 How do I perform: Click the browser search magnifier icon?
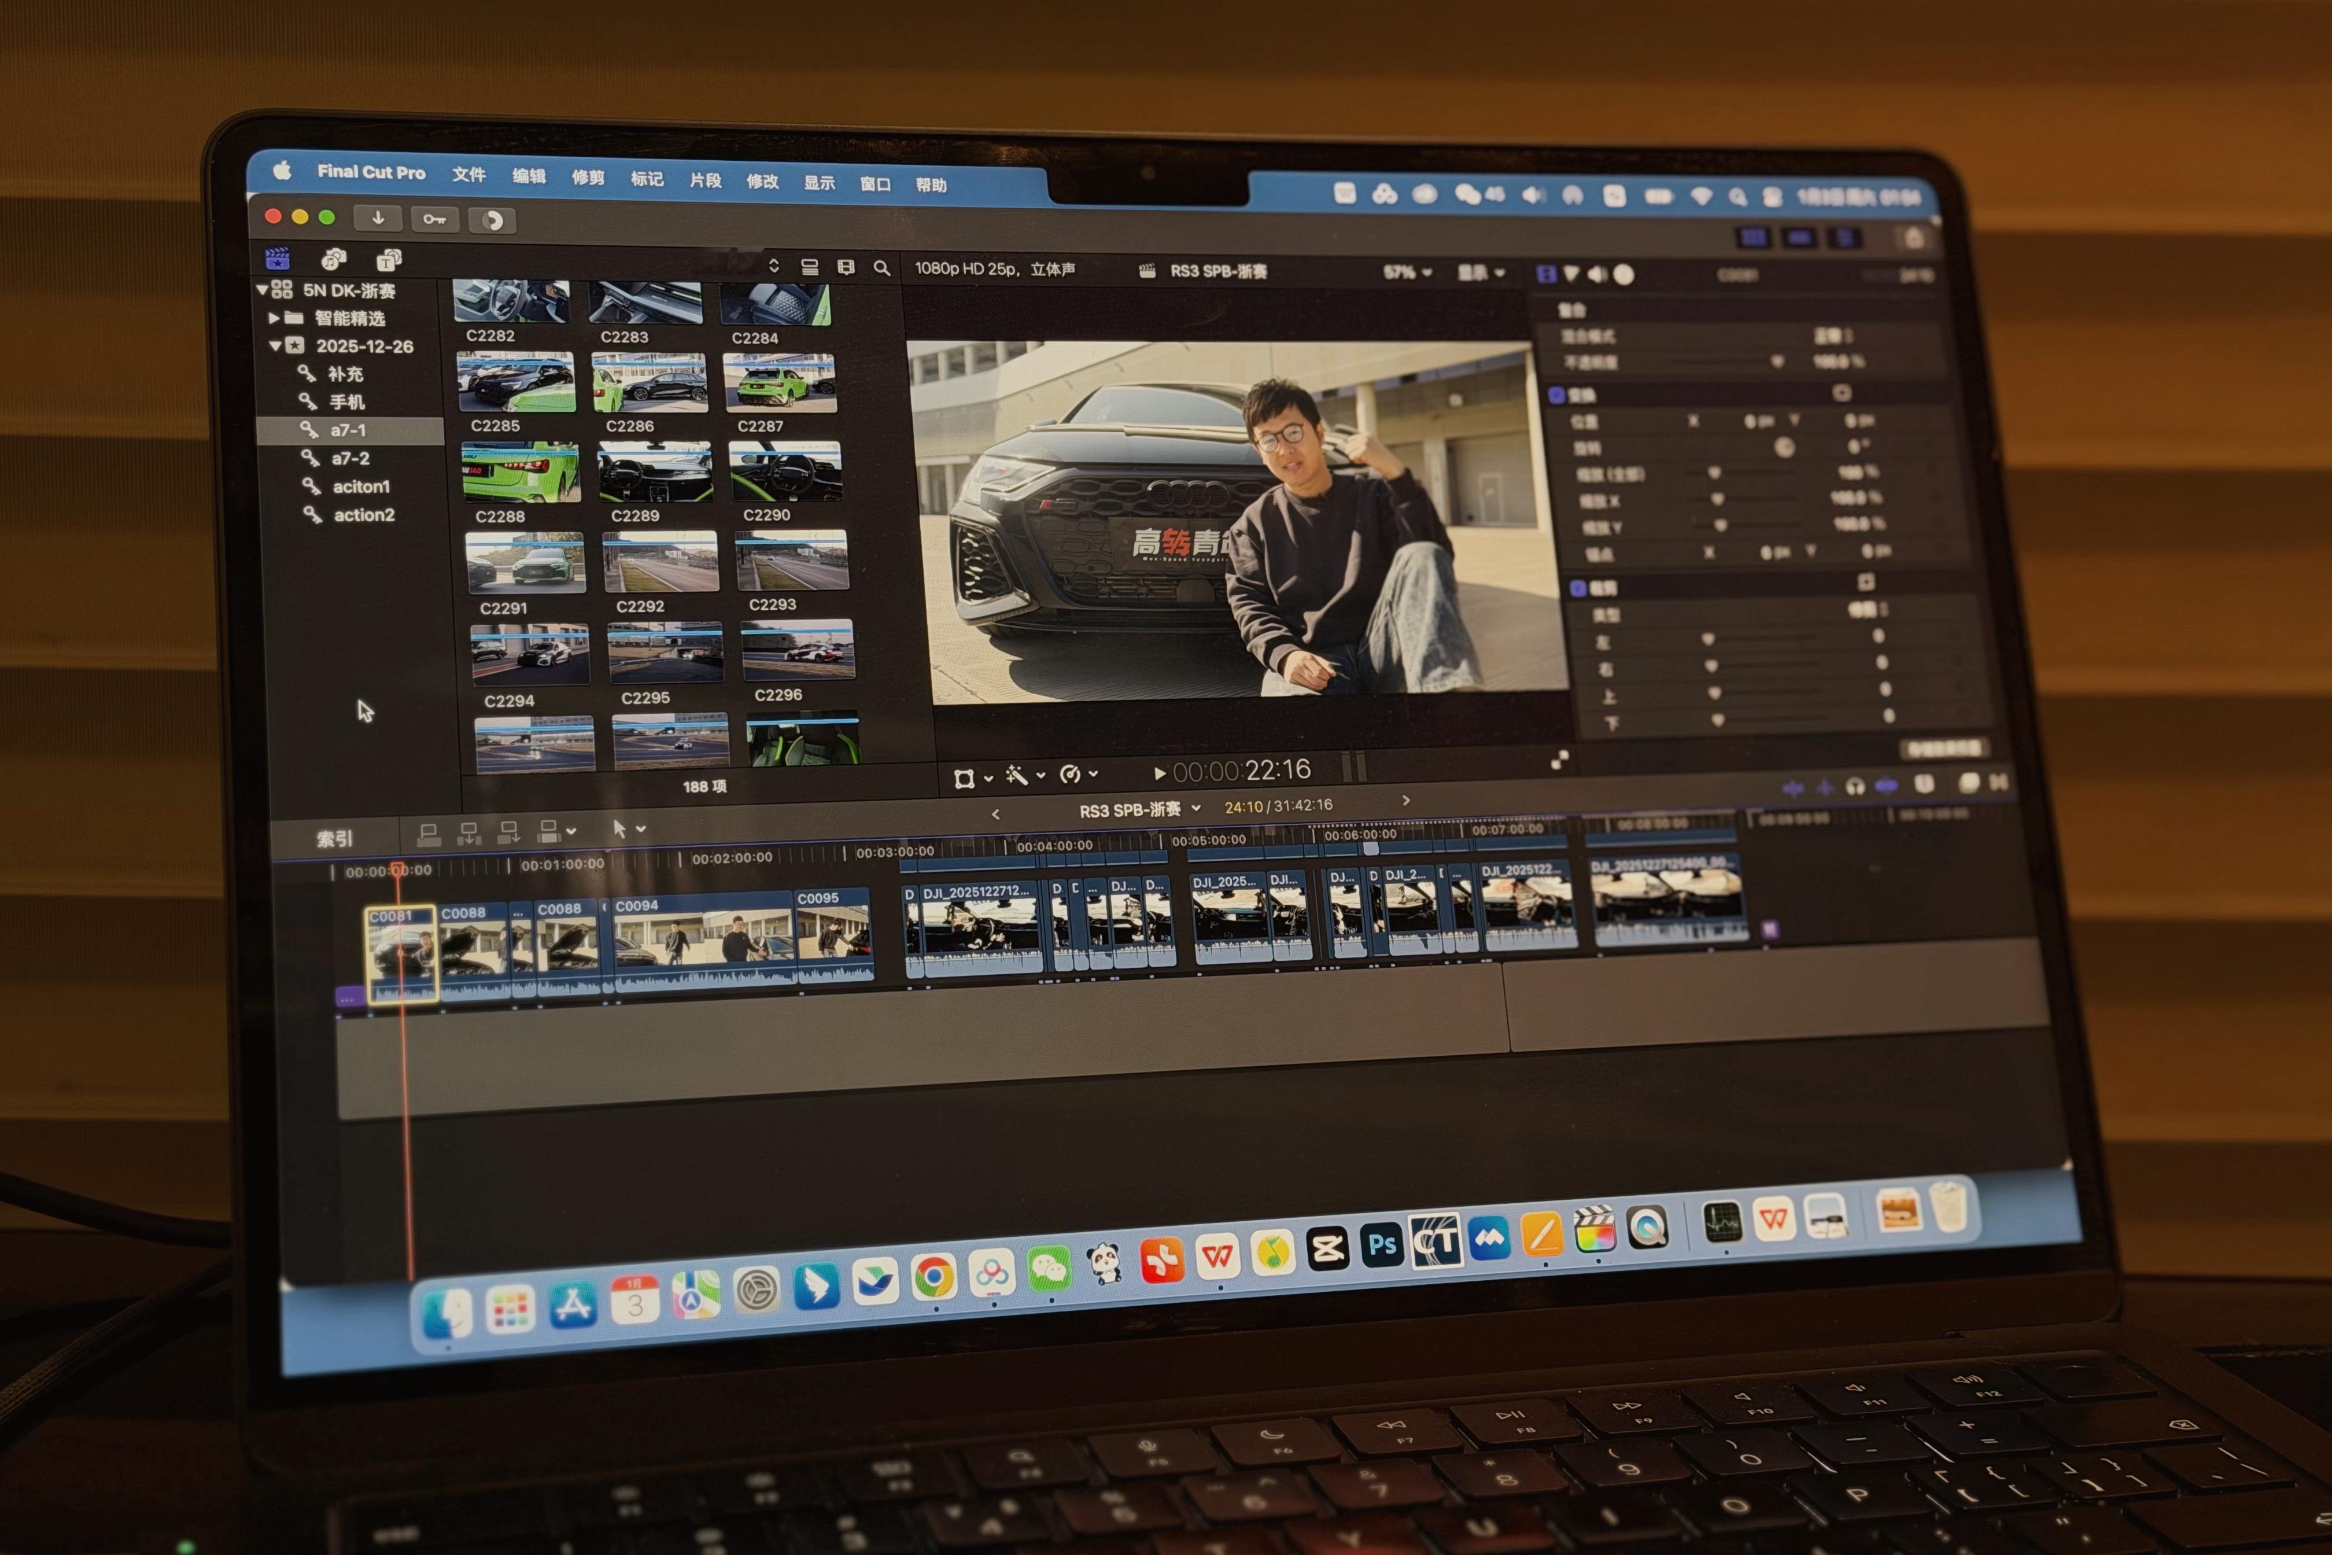[881, 268]
